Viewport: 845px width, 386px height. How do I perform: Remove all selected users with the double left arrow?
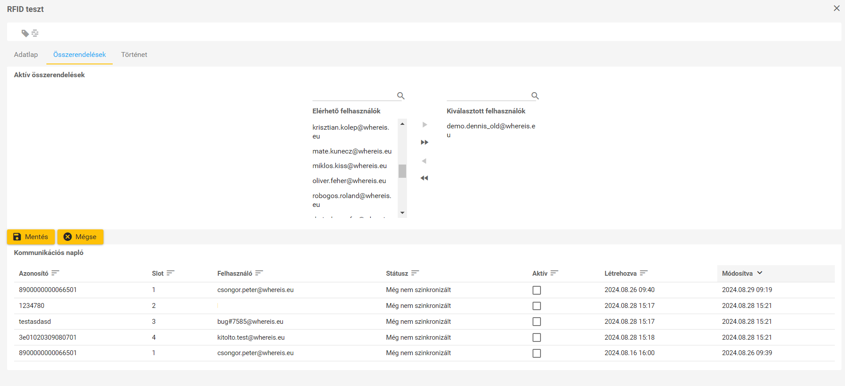(x=424, y=178)
